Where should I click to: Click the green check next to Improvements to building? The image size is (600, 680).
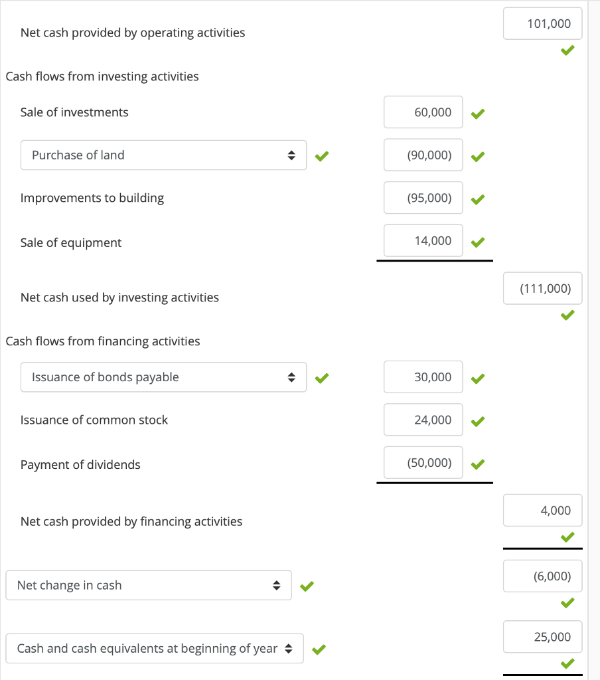coord(477,199)
